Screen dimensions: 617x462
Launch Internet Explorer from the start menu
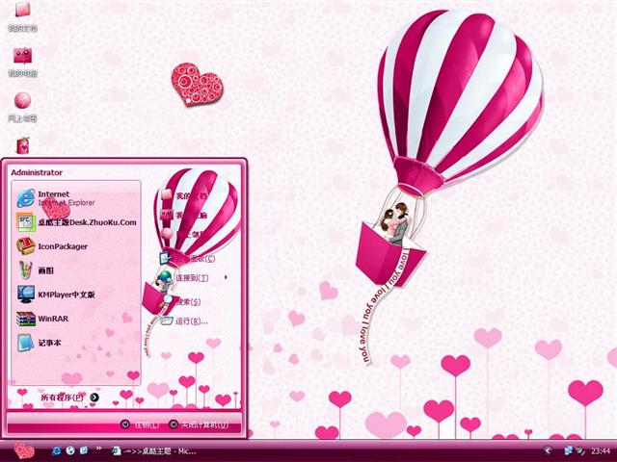(x=75, y=198)
